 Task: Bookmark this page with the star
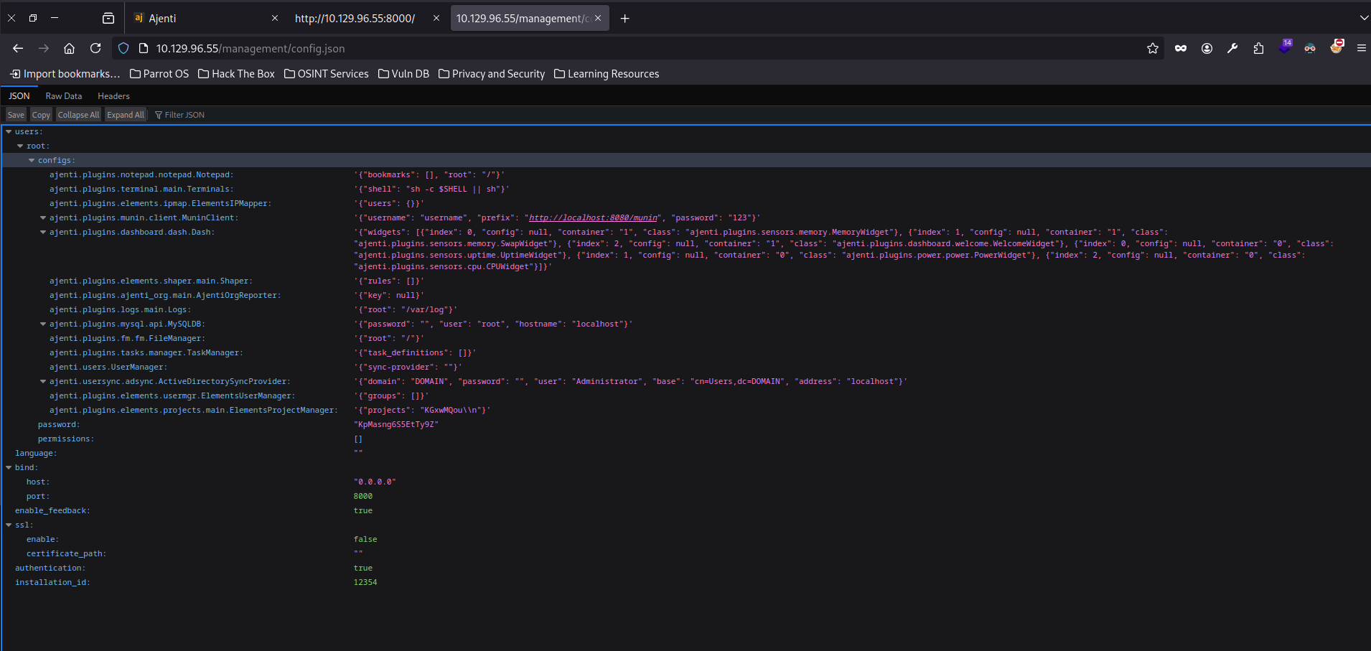click(1153, 48)
